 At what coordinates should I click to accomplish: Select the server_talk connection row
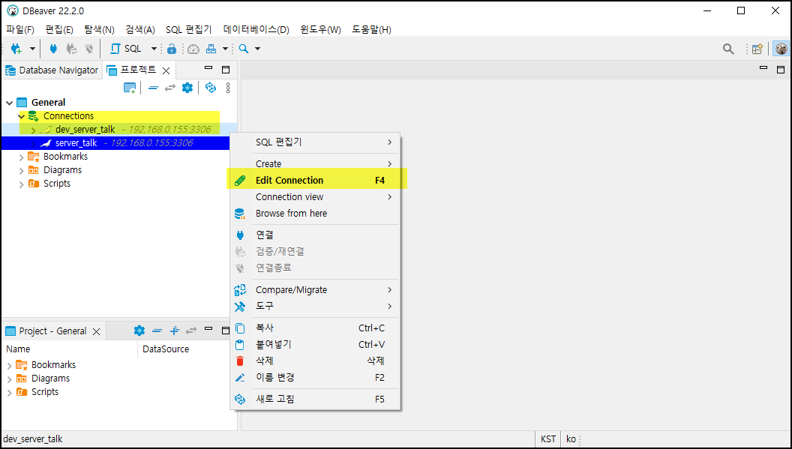115,143
